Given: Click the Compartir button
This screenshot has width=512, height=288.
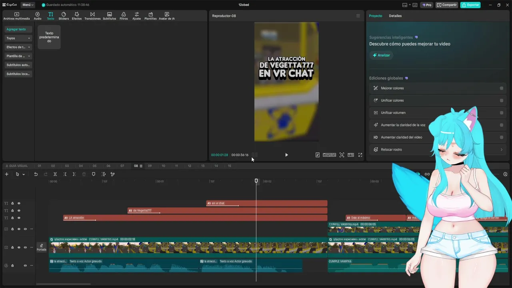Looking at the screenshot, I should click(447, 5).
